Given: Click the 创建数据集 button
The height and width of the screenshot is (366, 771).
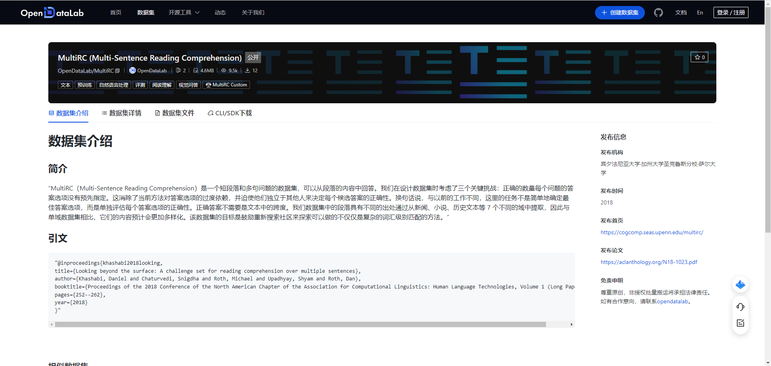Looking at the screenshot, I should (620, 12).
